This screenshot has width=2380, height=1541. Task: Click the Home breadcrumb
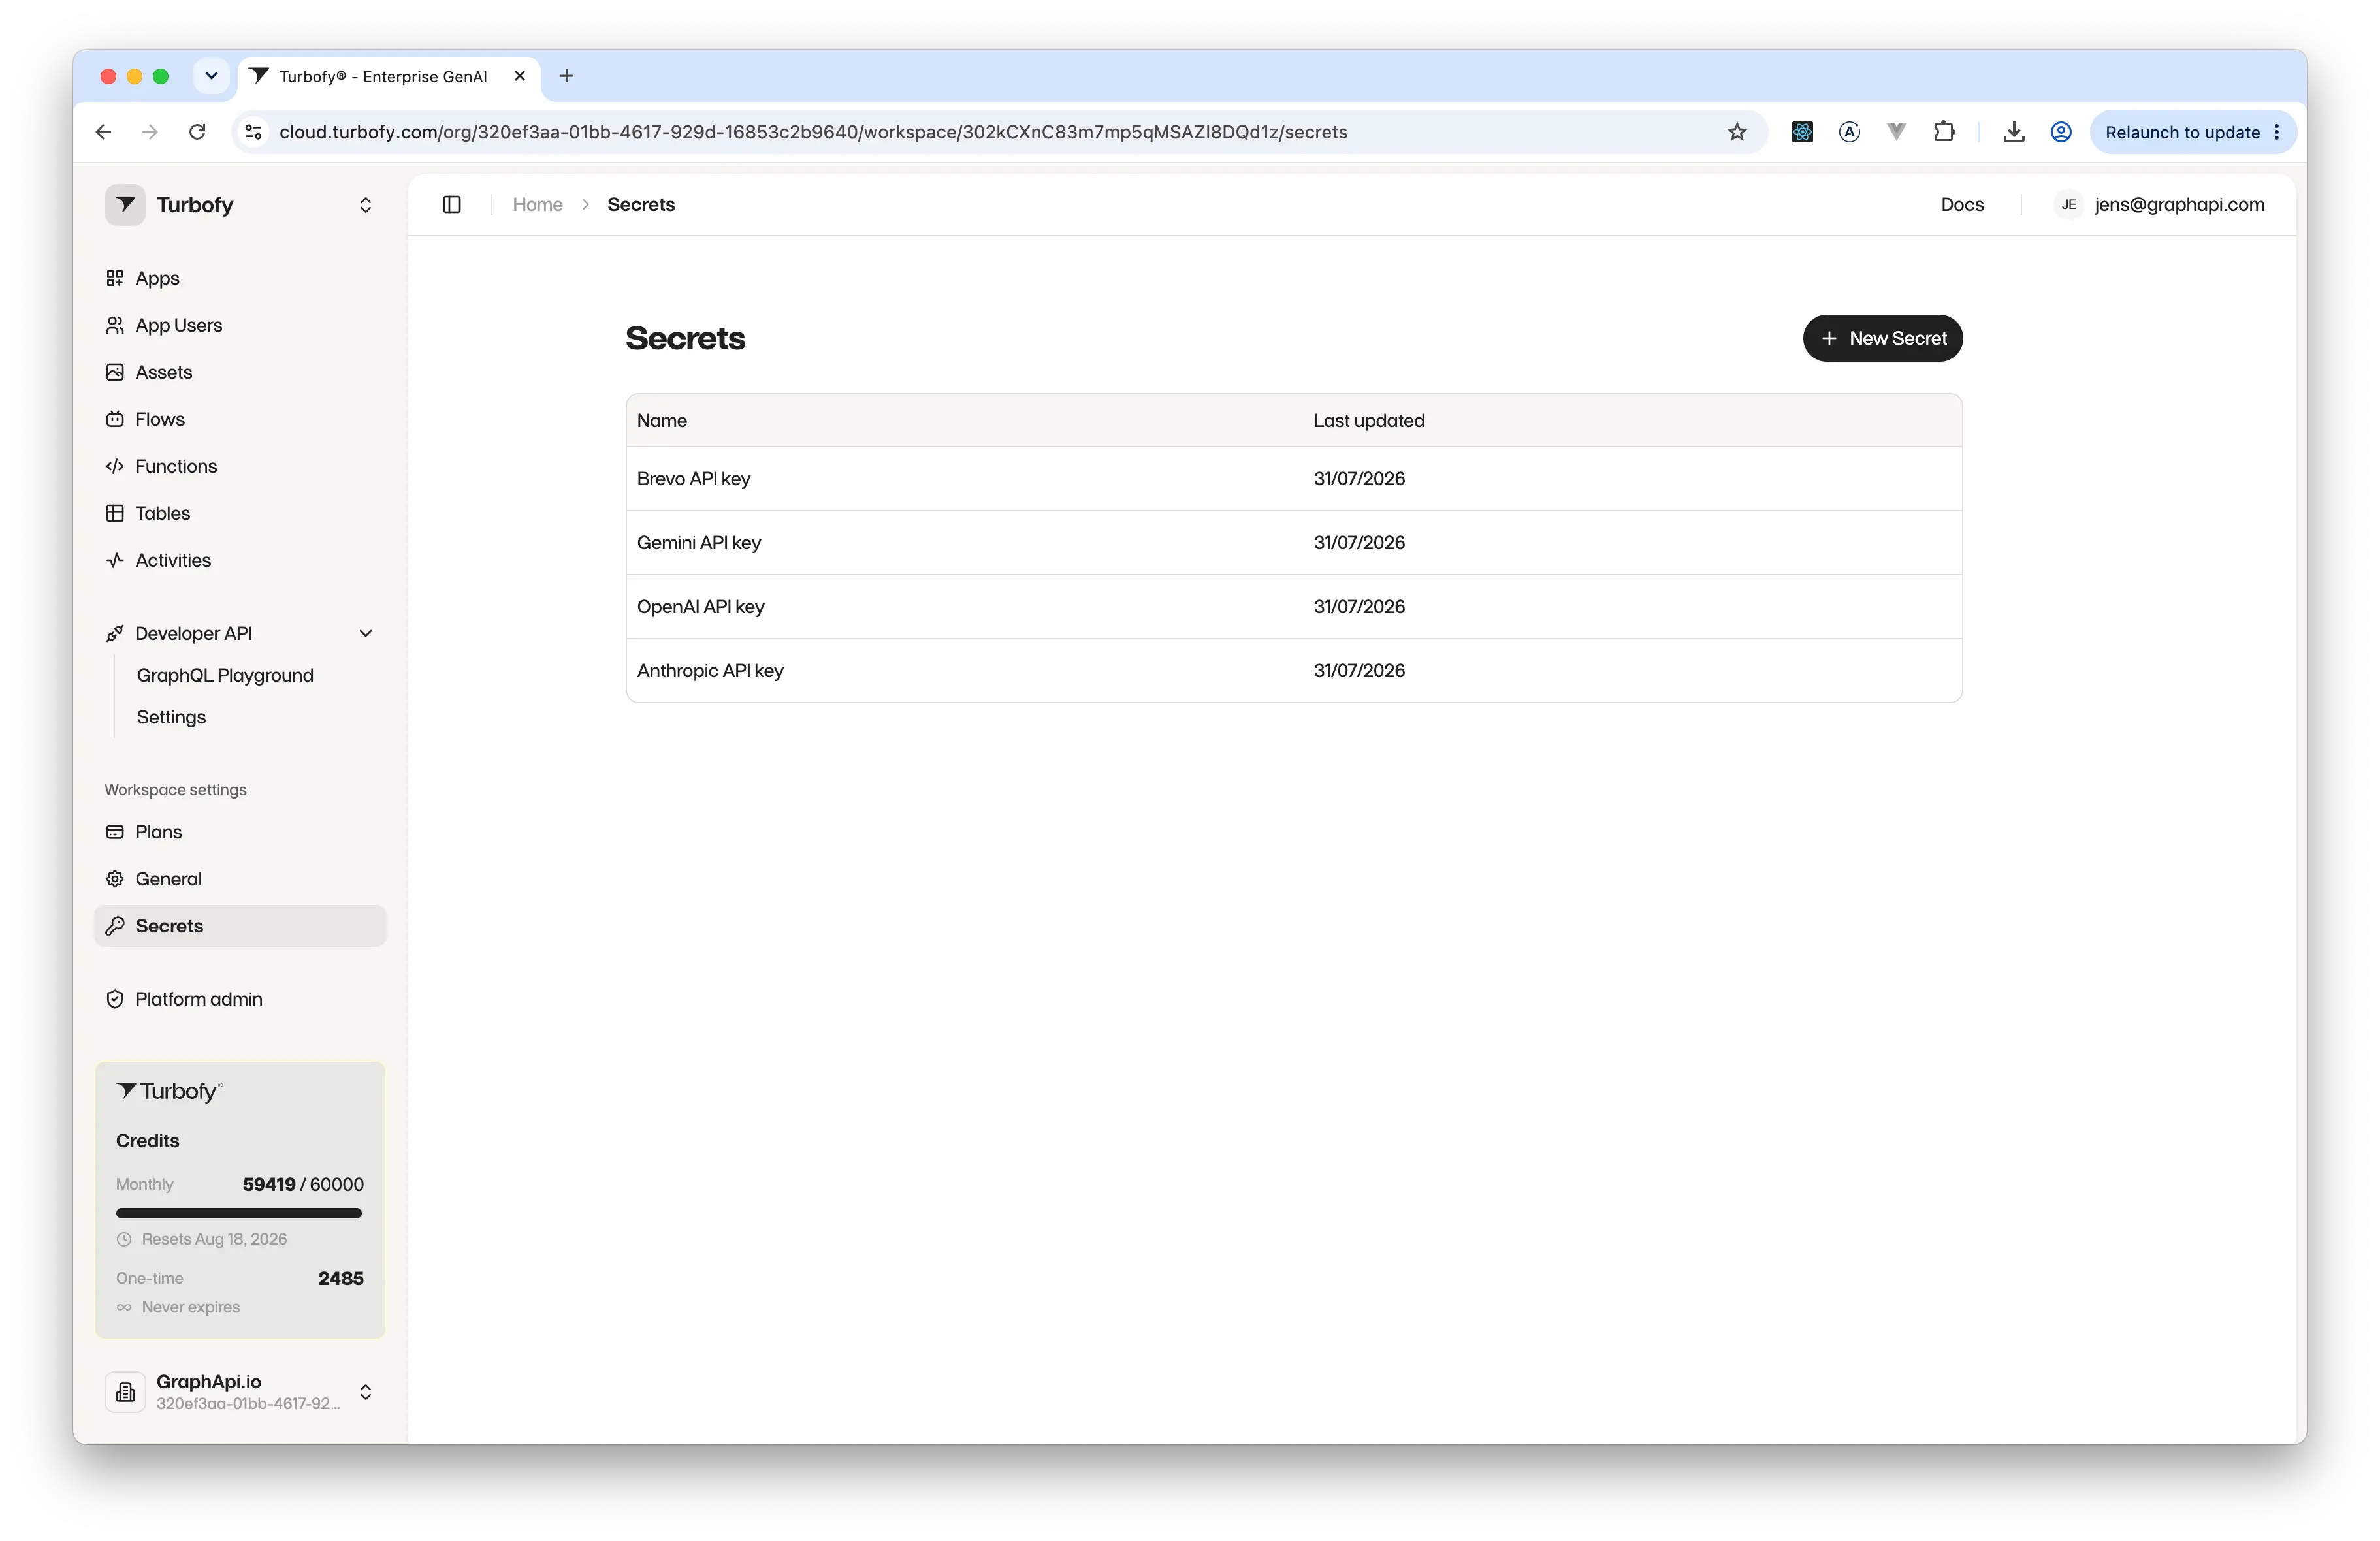pos(538,204)
